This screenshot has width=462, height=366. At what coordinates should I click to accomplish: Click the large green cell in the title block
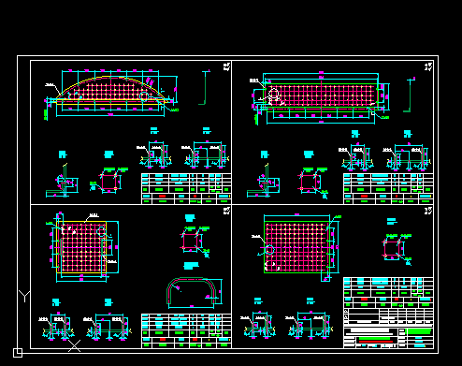(x=419, y=331)
